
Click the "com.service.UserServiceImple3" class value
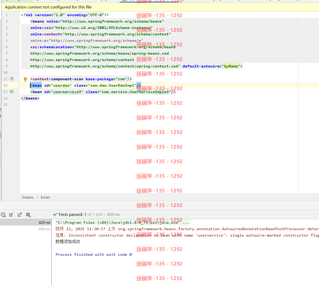[x=135, y=92]
